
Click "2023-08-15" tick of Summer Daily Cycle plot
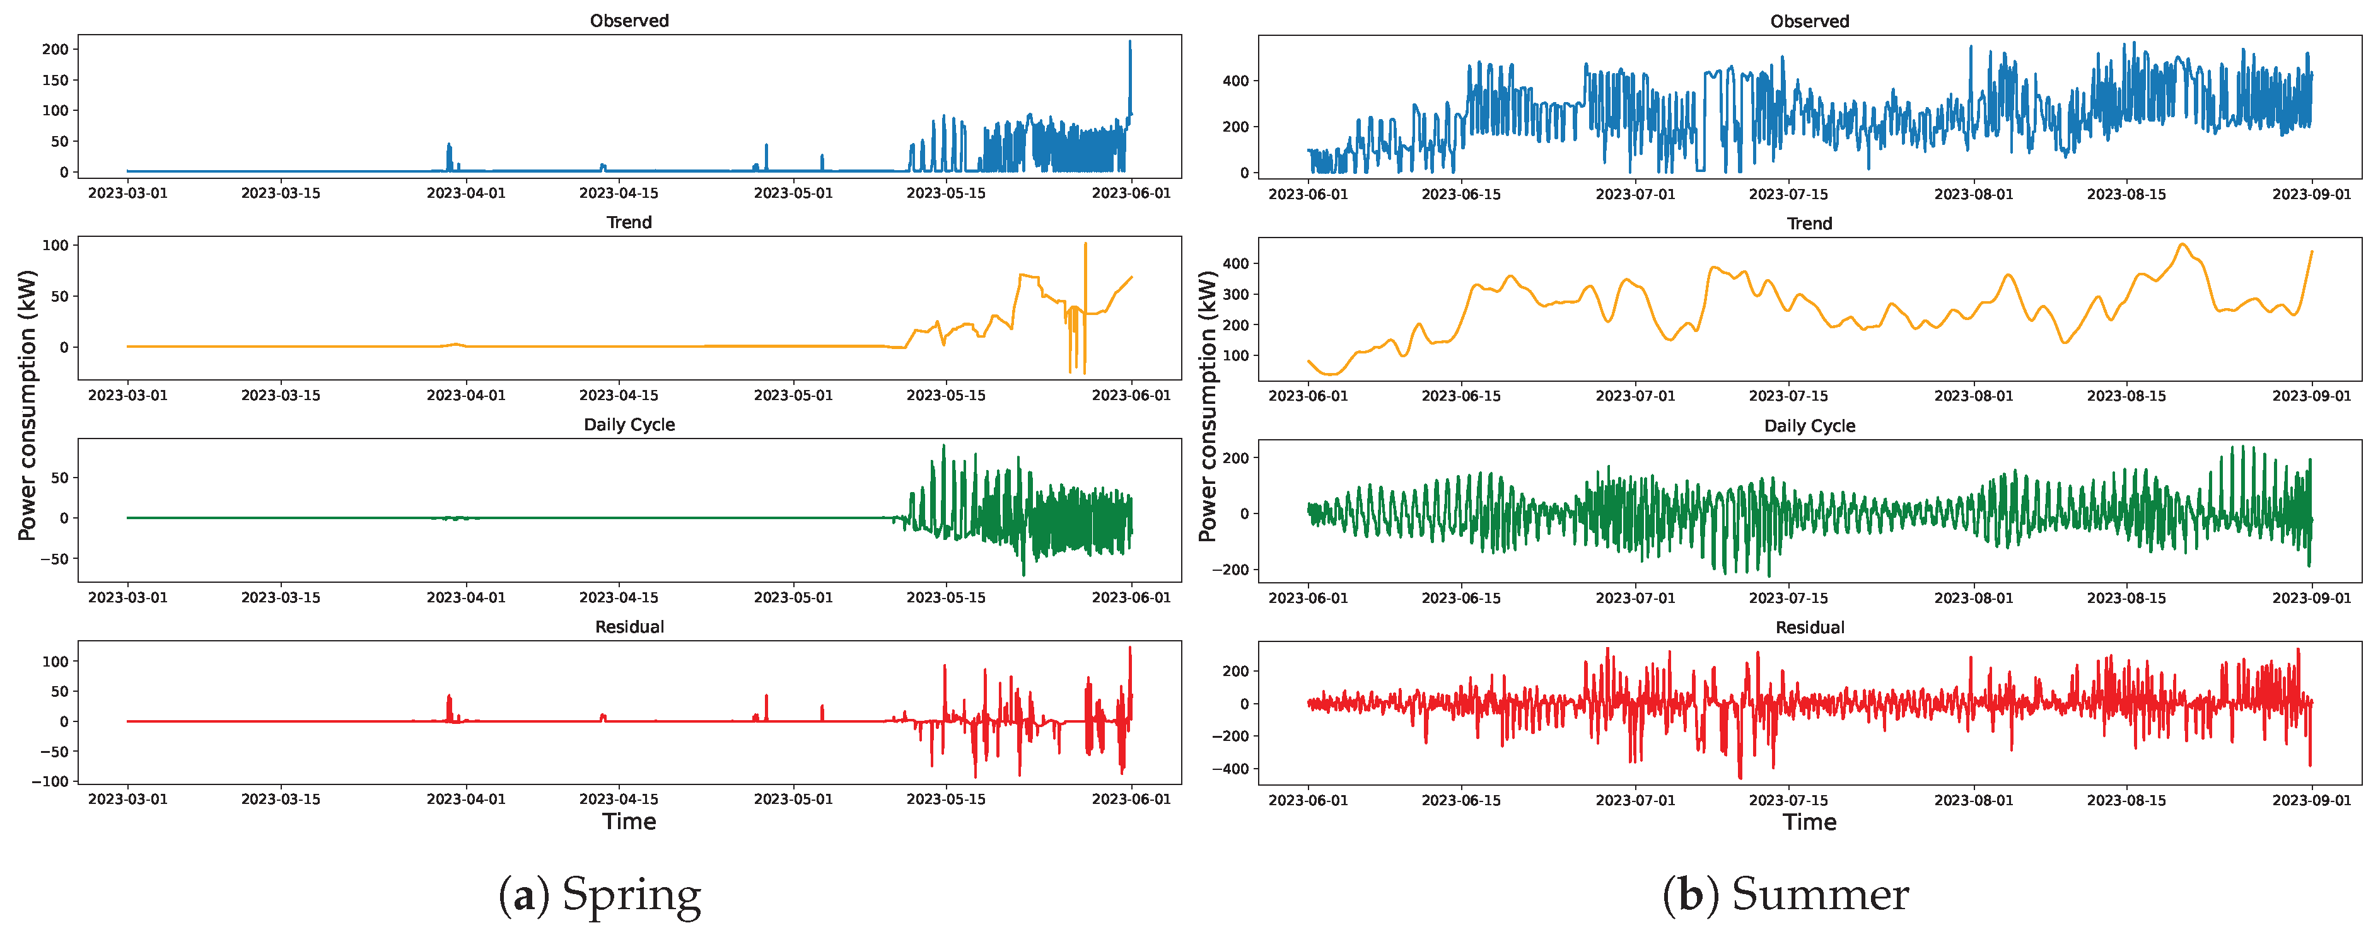(x=2127, y=597)
